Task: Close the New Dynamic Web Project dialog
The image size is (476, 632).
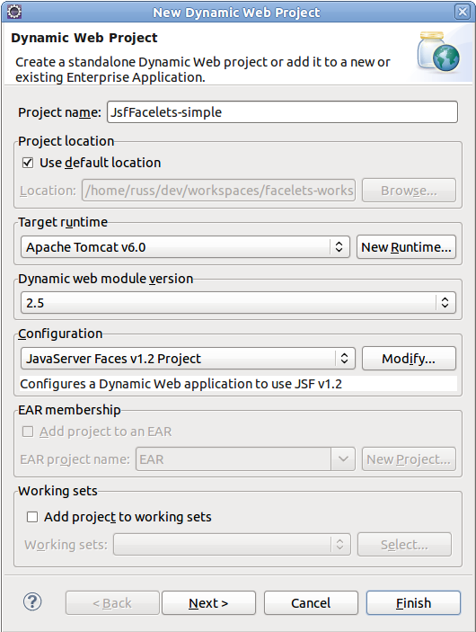Action: (x=463, y=12)
